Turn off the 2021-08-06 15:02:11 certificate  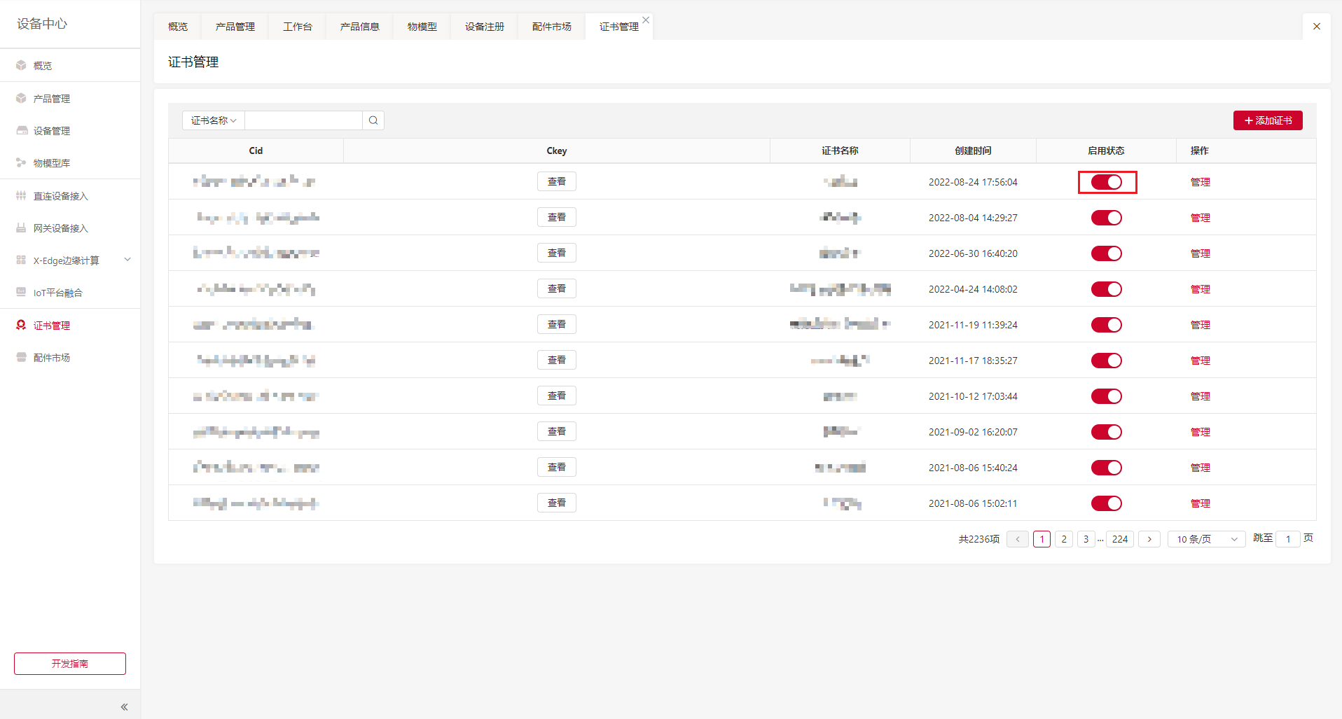click(1107, 503)
